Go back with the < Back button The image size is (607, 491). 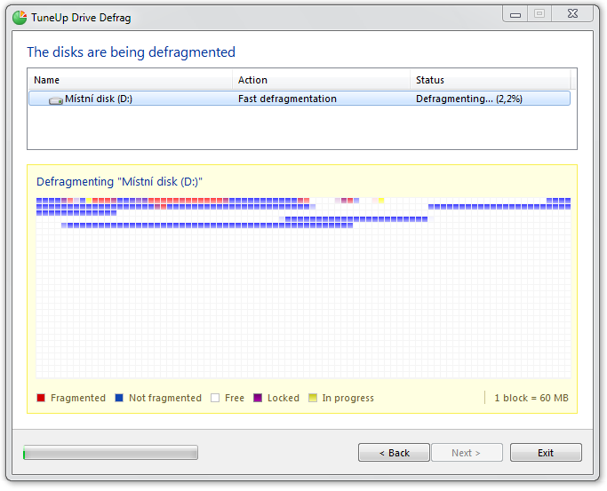point(394,453)
